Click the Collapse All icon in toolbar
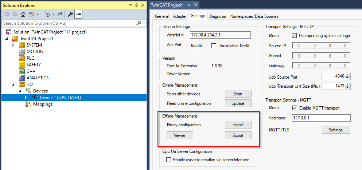The width and height of the screenshot is (362, 170). pos(59,15)
